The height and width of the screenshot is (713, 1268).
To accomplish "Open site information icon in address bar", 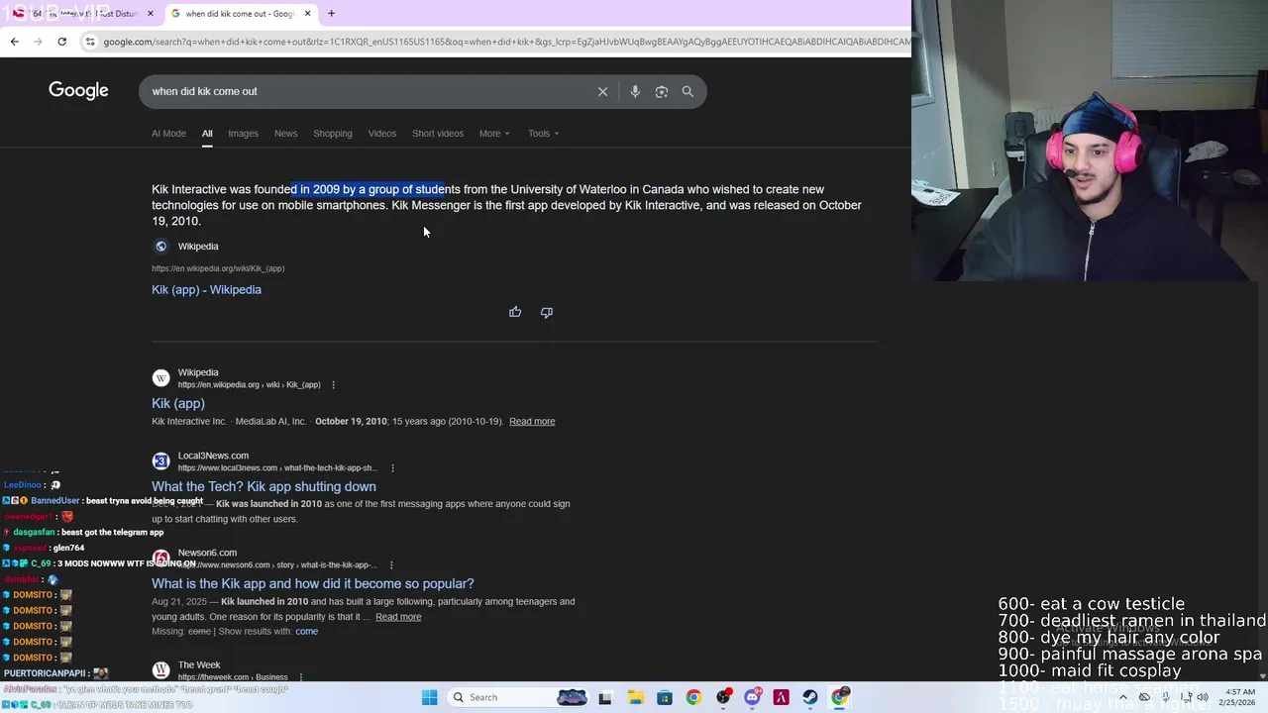I will [90, 42].
